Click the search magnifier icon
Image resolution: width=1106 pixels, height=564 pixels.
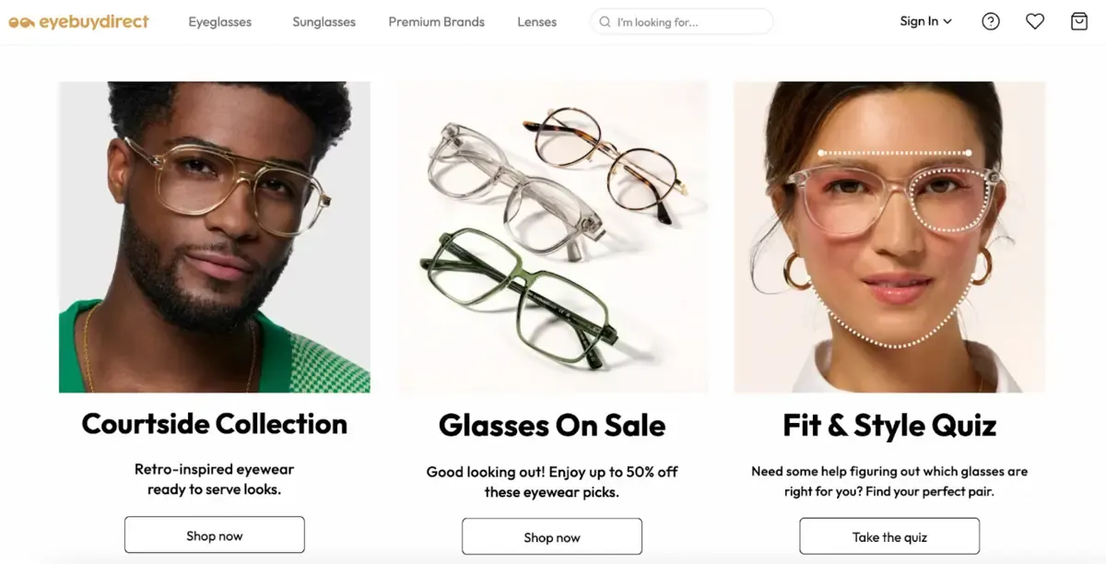click(x=606, y=20)
